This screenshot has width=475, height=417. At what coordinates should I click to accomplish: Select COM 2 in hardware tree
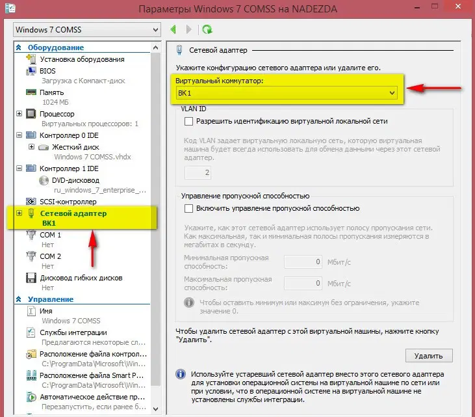click(50, 256)
